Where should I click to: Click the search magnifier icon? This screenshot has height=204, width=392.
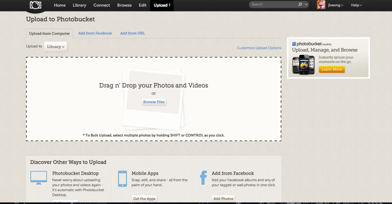click(300, 5)
